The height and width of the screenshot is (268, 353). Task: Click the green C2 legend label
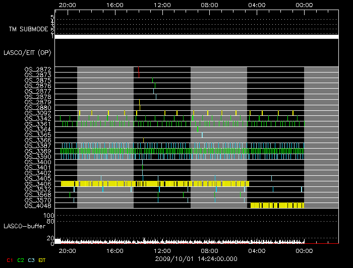click(x=21, y=259)
